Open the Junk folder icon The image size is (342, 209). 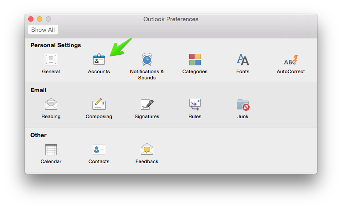point(243,105)
